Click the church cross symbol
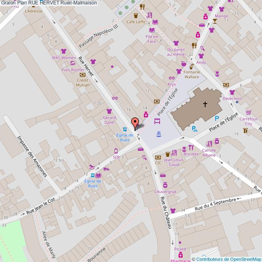The width and height of the screenshot is (262, 262). click(205, 105)
